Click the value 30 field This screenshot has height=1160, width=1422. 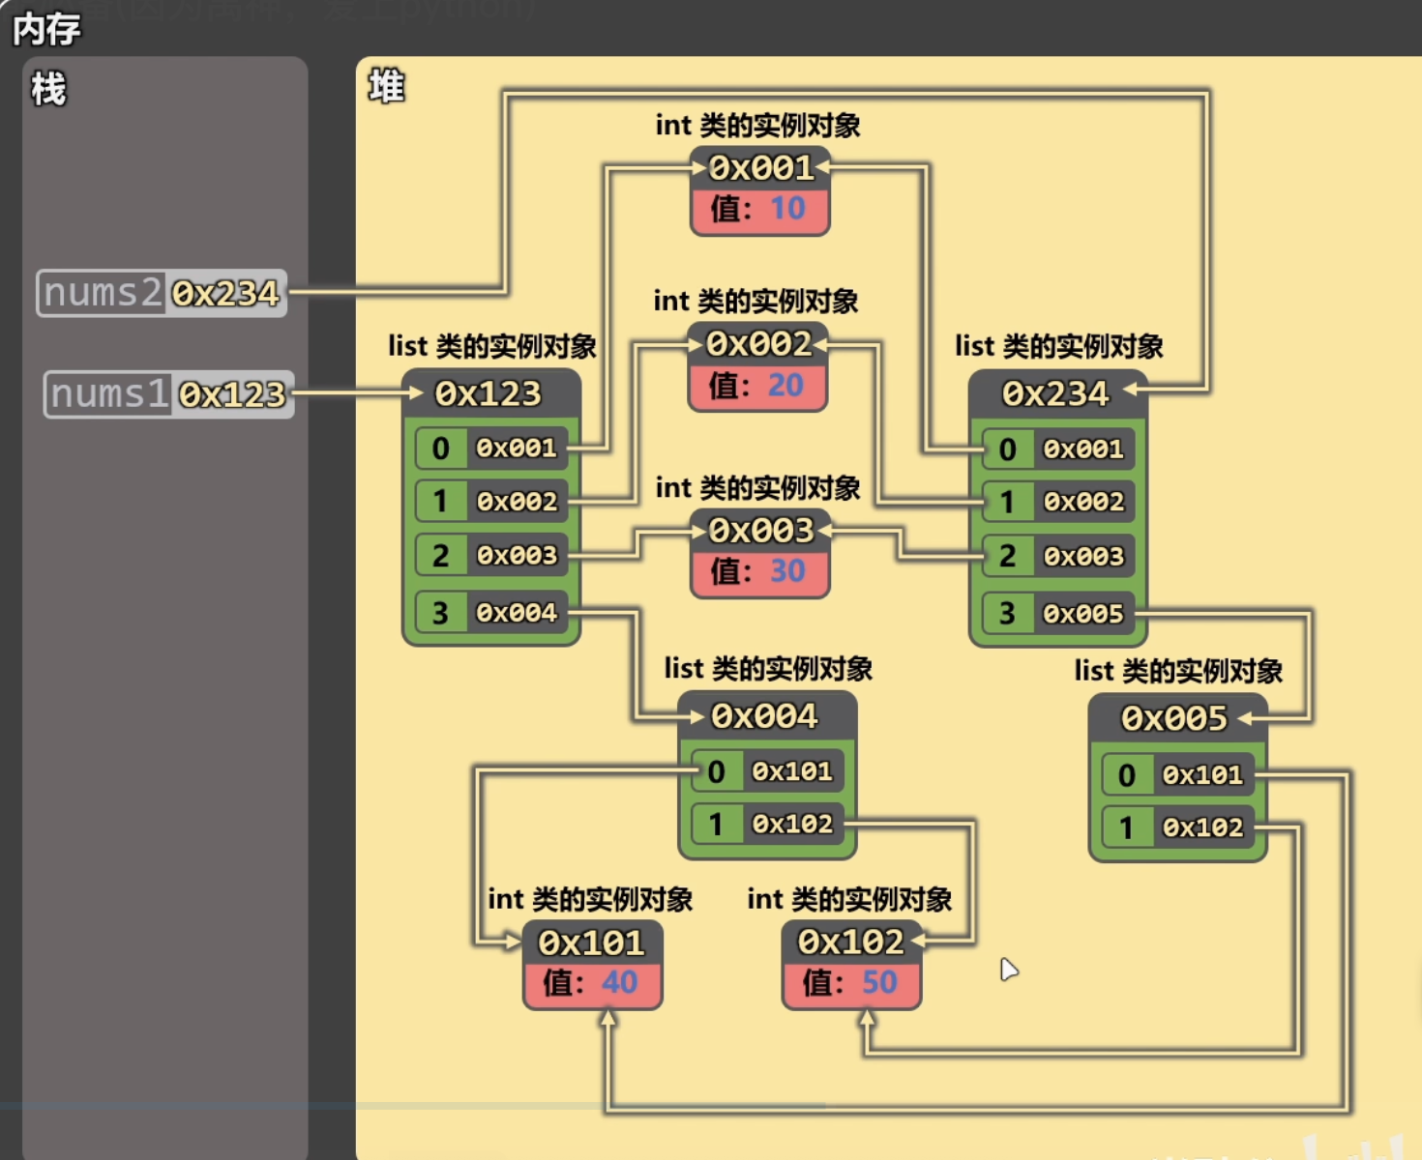click(760, 571)
